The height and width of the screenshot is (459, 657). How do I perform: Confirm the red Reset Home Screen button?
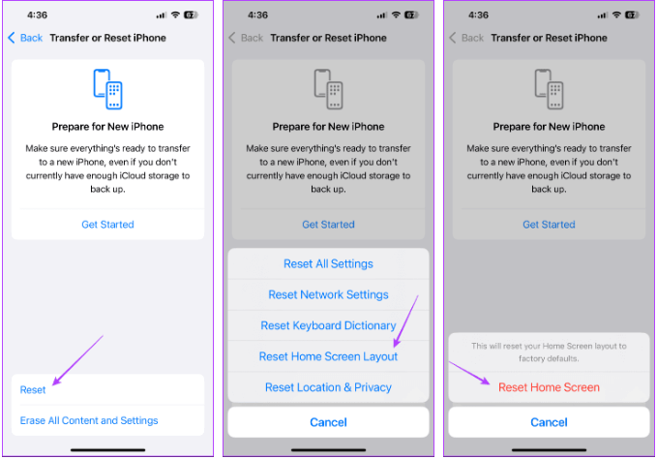tap(549, 387)
